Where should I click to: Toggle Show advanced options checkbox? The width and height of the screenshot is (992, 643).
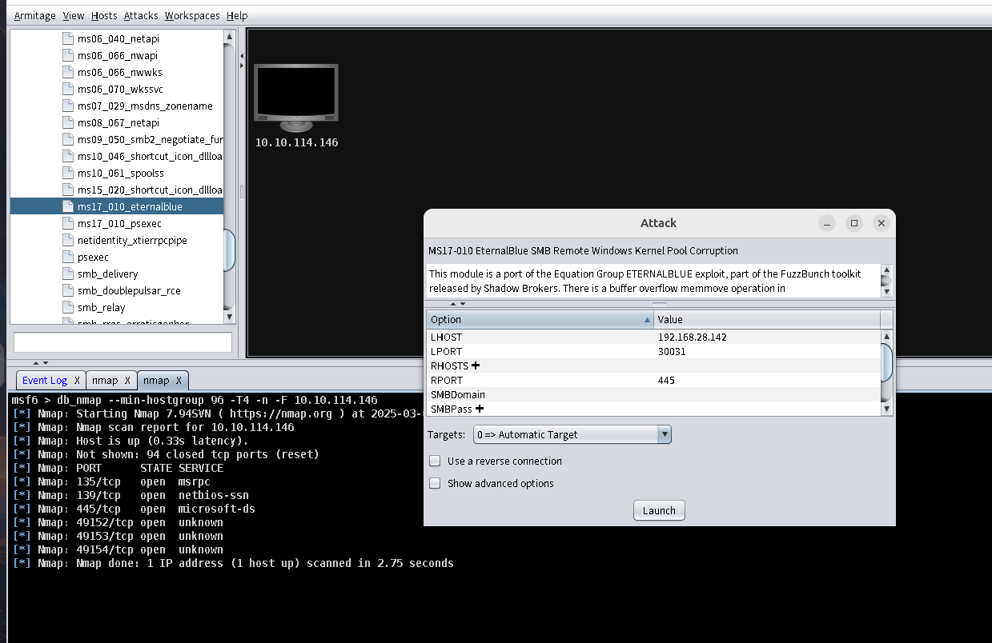[435, 484]
